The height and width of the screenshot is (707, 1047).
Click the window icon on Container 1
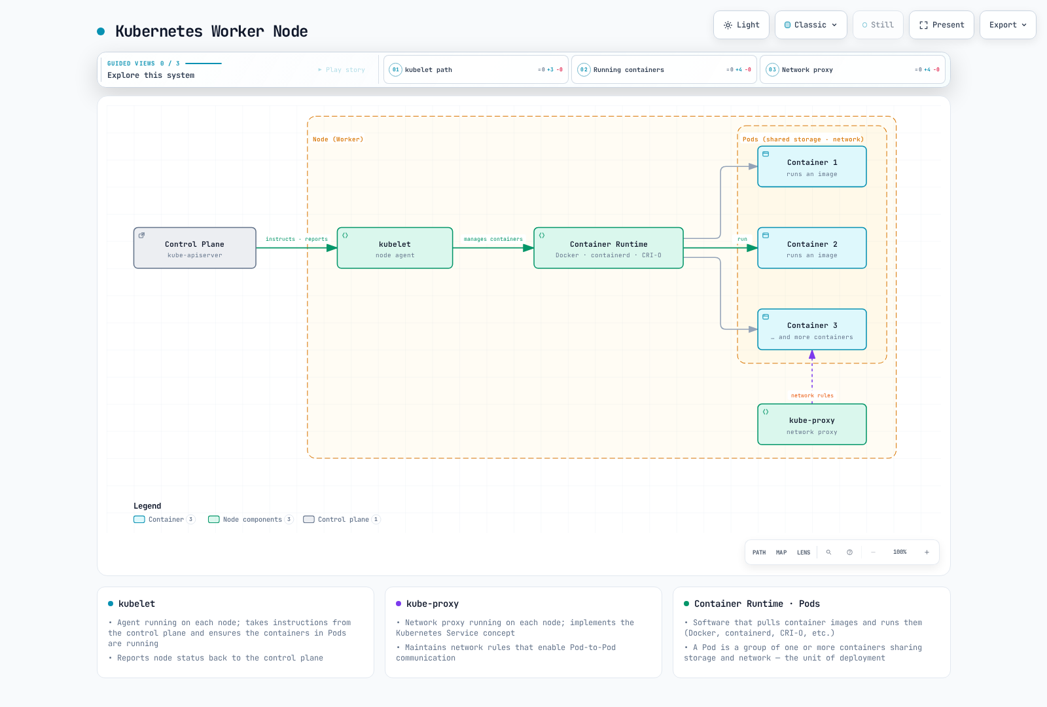766,154
